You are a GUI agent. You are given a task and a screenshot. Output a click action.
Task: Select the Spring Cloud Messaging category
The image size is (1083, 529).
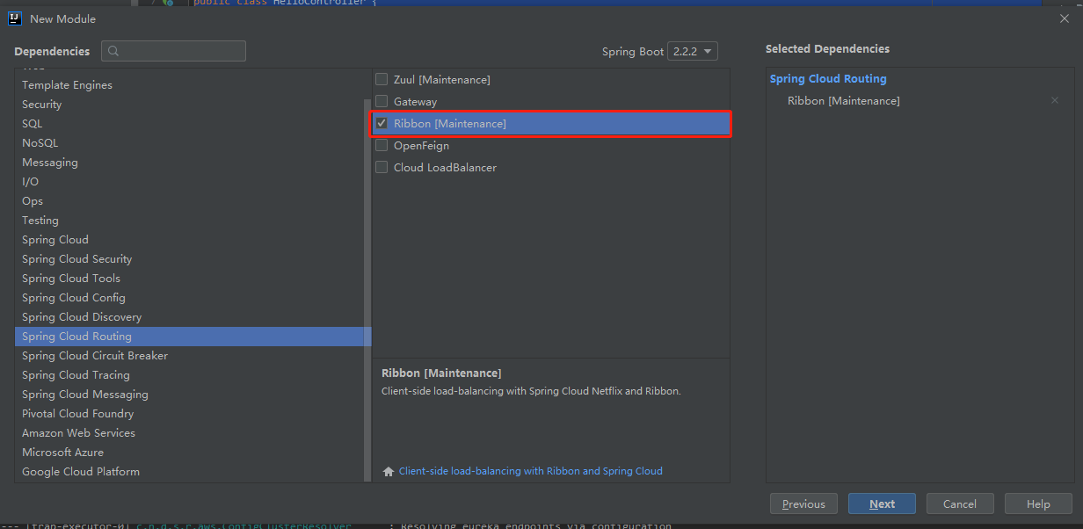(x=189, y=395)
